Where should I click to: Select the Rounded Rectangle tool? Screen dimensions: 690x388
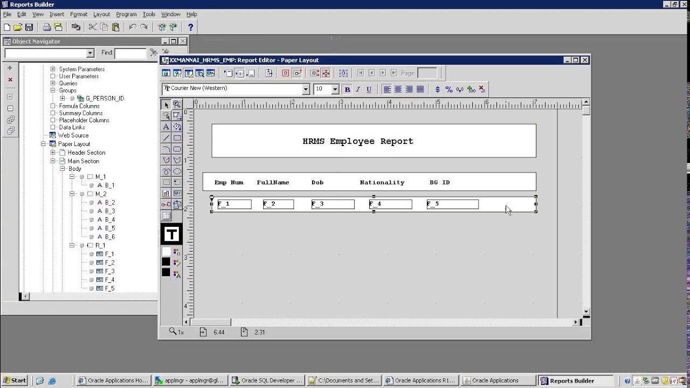[x=177, y=149]
